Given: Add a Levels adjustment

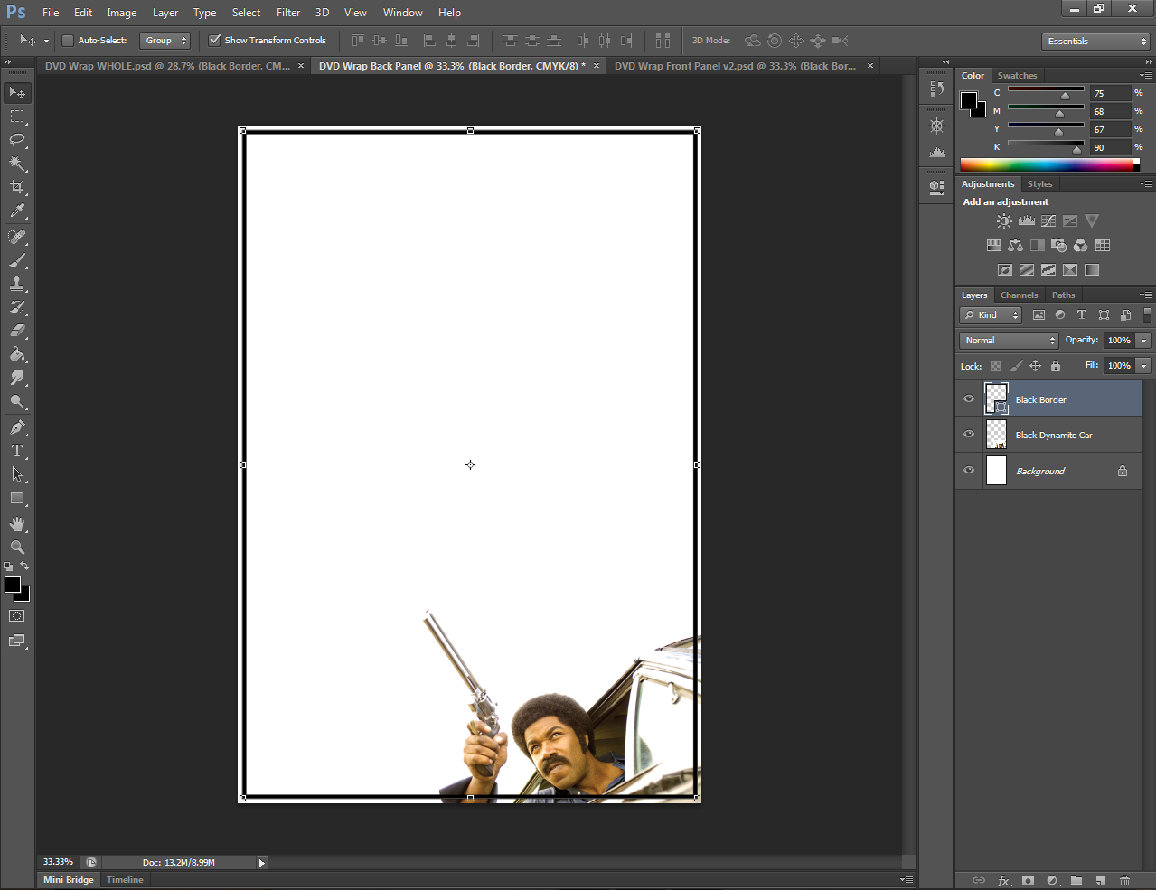Looking at the screenshot, I should 1027,220.
